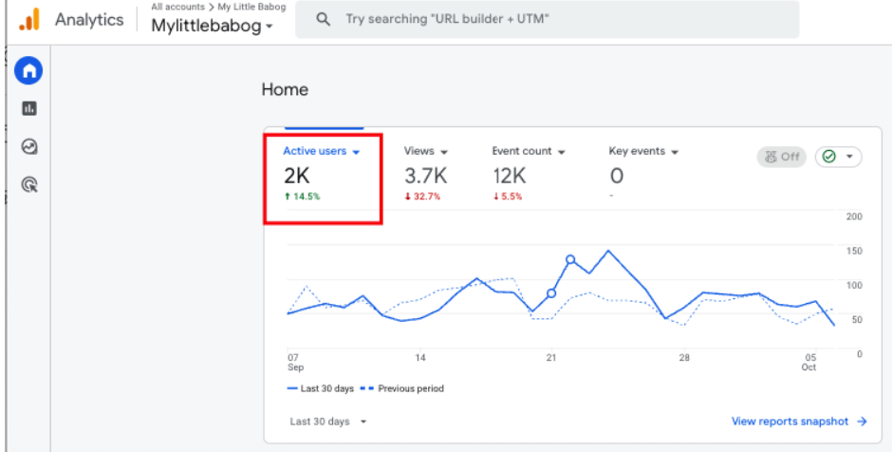Select the Views 3.7K metric tab
Viewport: 893px width, 452px height.
pos(425,176)
